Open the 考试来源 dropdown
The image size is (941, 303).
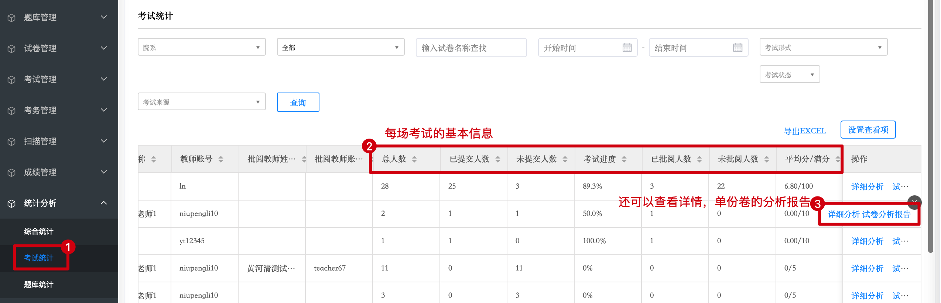click(x=202, y=102)
